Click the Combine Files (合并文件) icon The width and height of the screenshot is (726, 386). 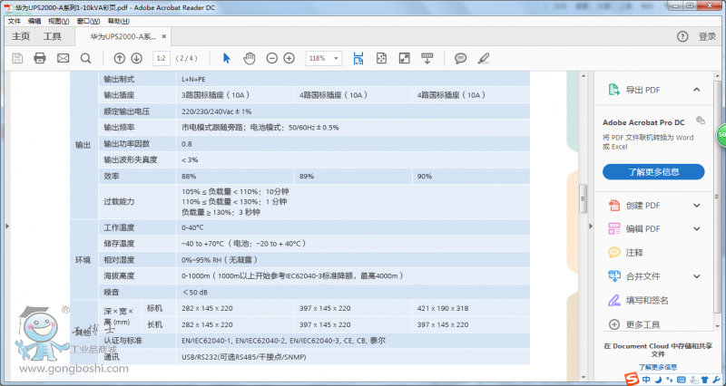click(614, 276)
